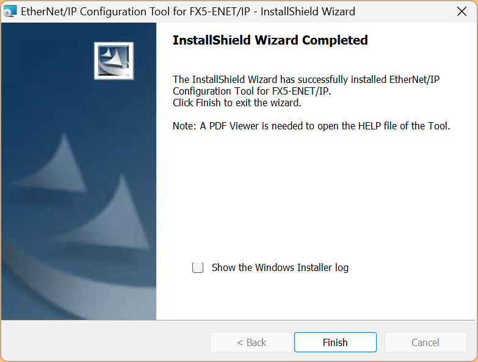The width and height of the screenshot is (478, 362).
Task: Click the "Click Finish to exit the wizard" line
Action: point(237,103)
